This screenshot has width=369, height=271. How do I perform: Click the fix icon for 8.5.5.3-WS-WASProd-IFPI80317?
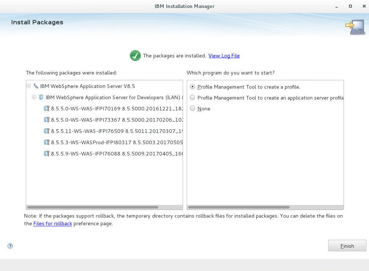47,142
